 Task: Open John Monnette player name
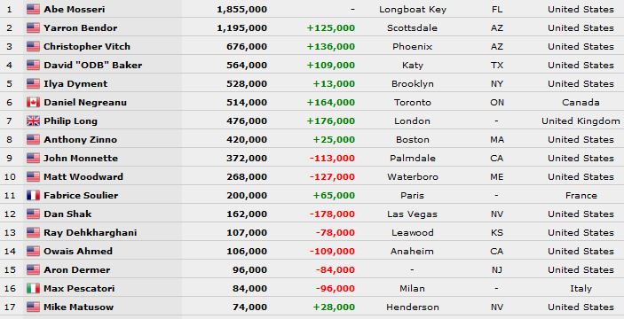[x=81, y=158]
